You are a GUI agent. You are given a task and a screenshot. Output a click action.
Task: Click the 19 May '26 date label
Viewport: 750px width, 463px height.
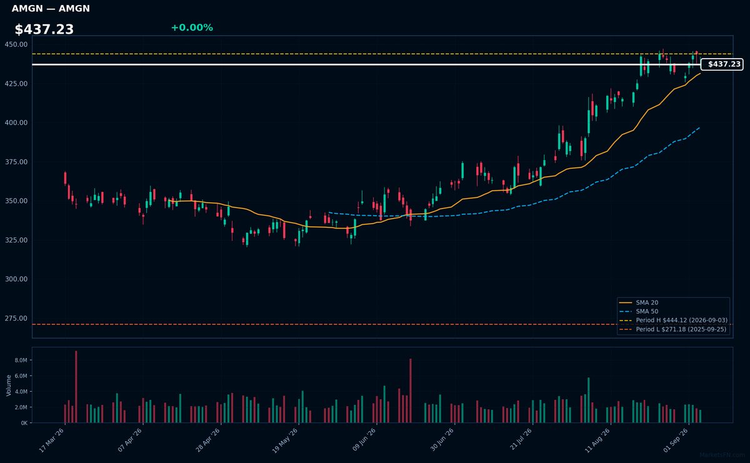286,441
